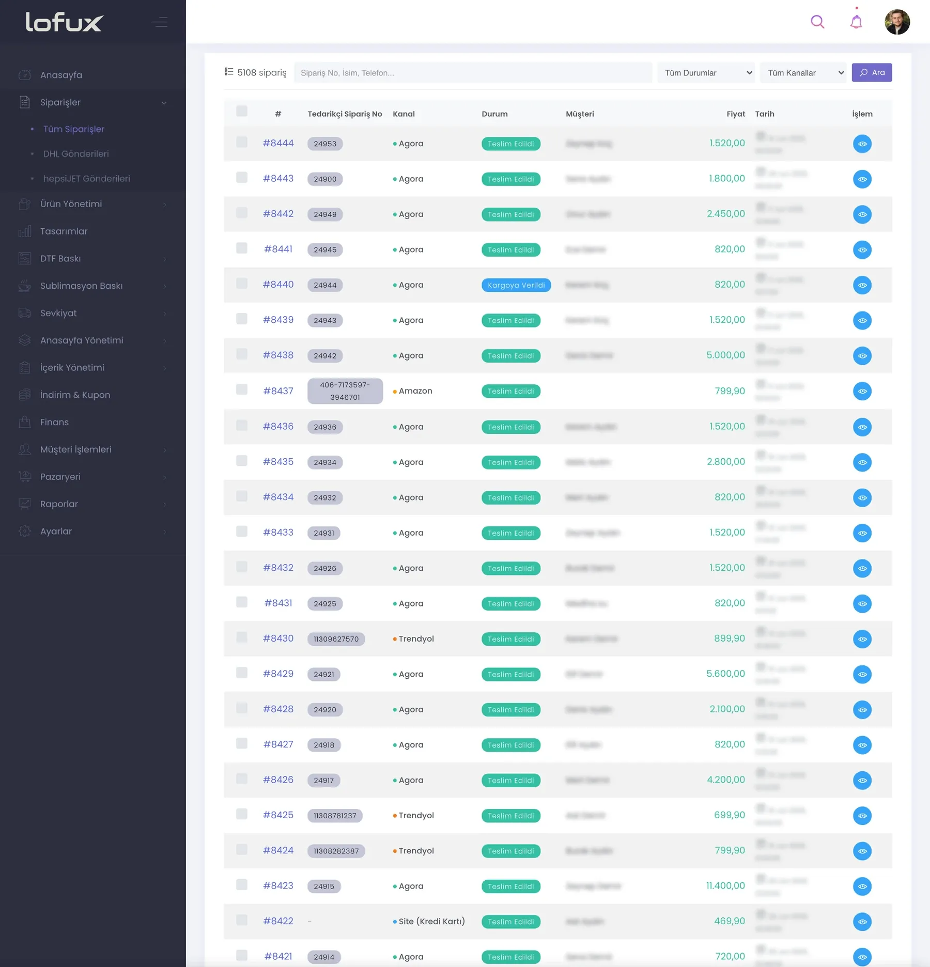Collapse the Siparişler sidebar menu

pos(93,102)
